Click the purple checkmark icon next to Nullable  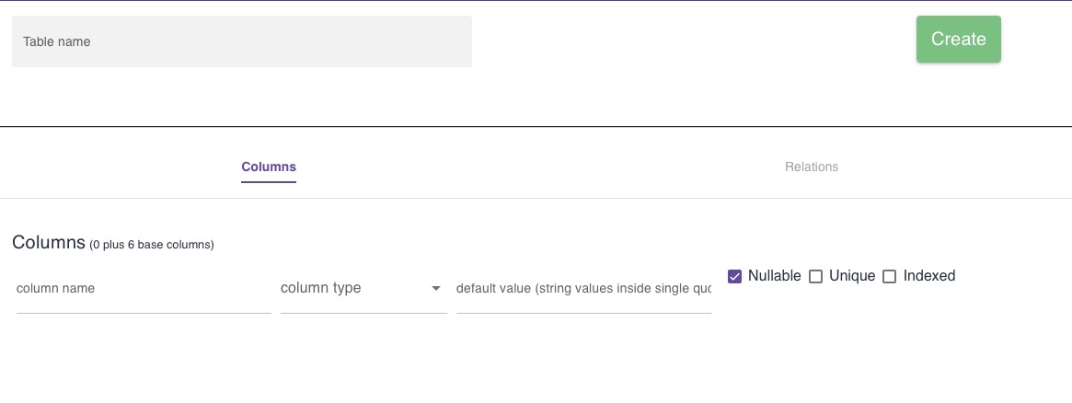pos(734,276)
